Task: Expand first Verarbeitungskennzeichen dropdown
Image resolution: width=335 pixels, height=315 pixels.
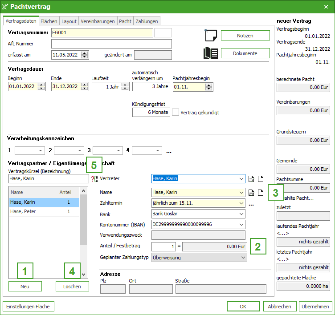Action: (x=41, y=150)
